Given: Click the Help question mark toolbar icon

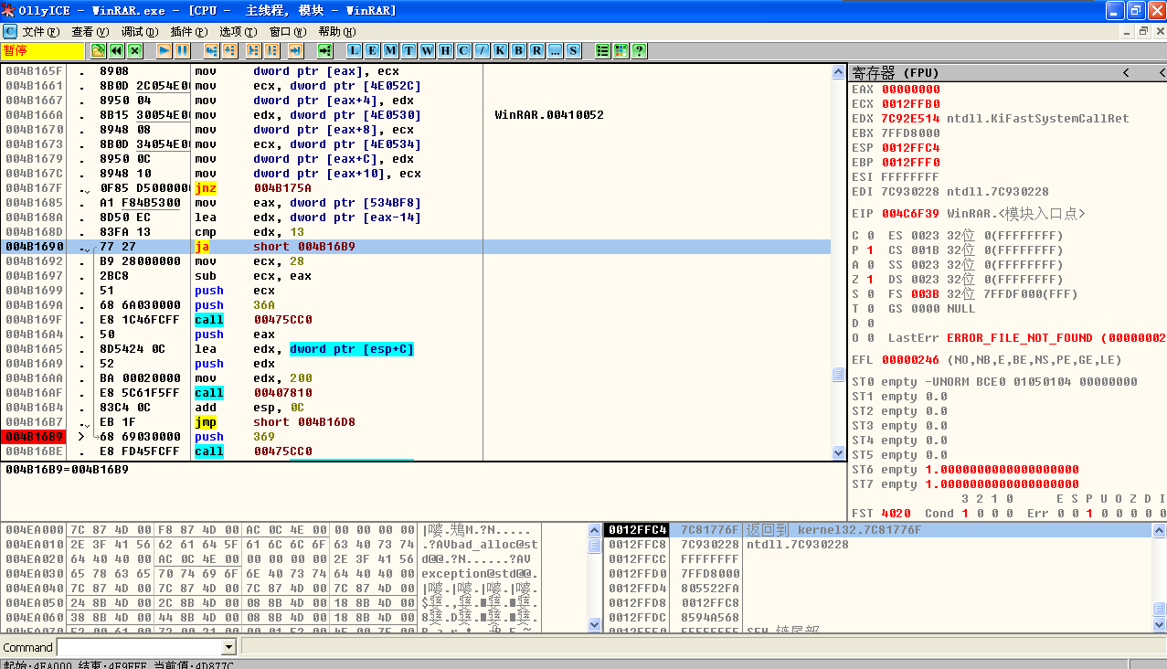Looking at the screenshot, I should [640, 51].
